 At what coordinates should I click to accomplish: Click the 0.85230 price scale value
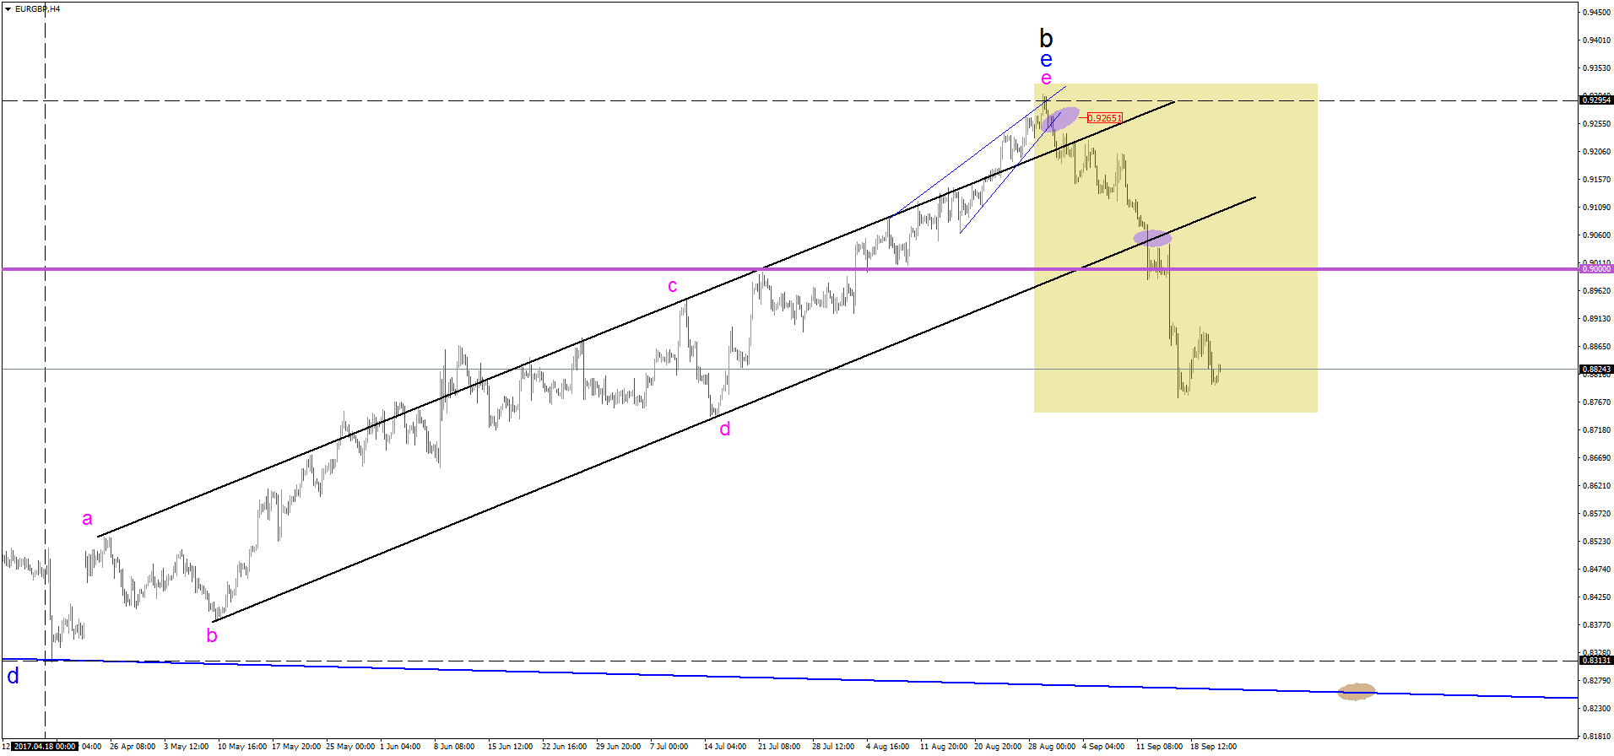[x=1596, y=541]
